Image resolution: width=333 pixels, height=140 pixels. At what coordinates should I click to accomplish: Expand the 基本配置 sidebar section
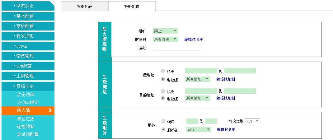(27, 16)
